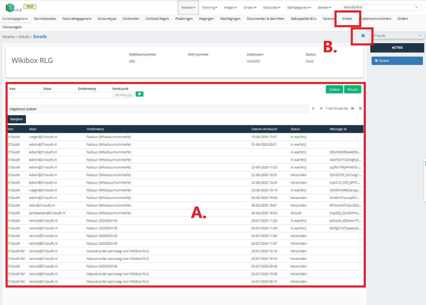Select the Factuur 2020020146 row

pos(185,266)
